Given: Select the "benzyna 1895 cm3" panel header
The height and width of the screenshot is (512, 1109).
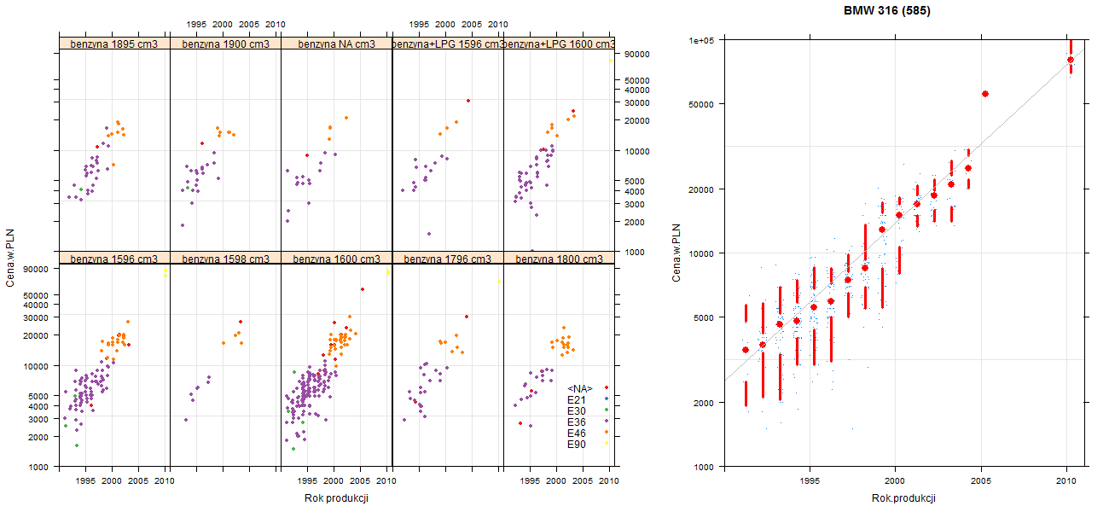Looking at the screenshot, I should coord(114,44).
